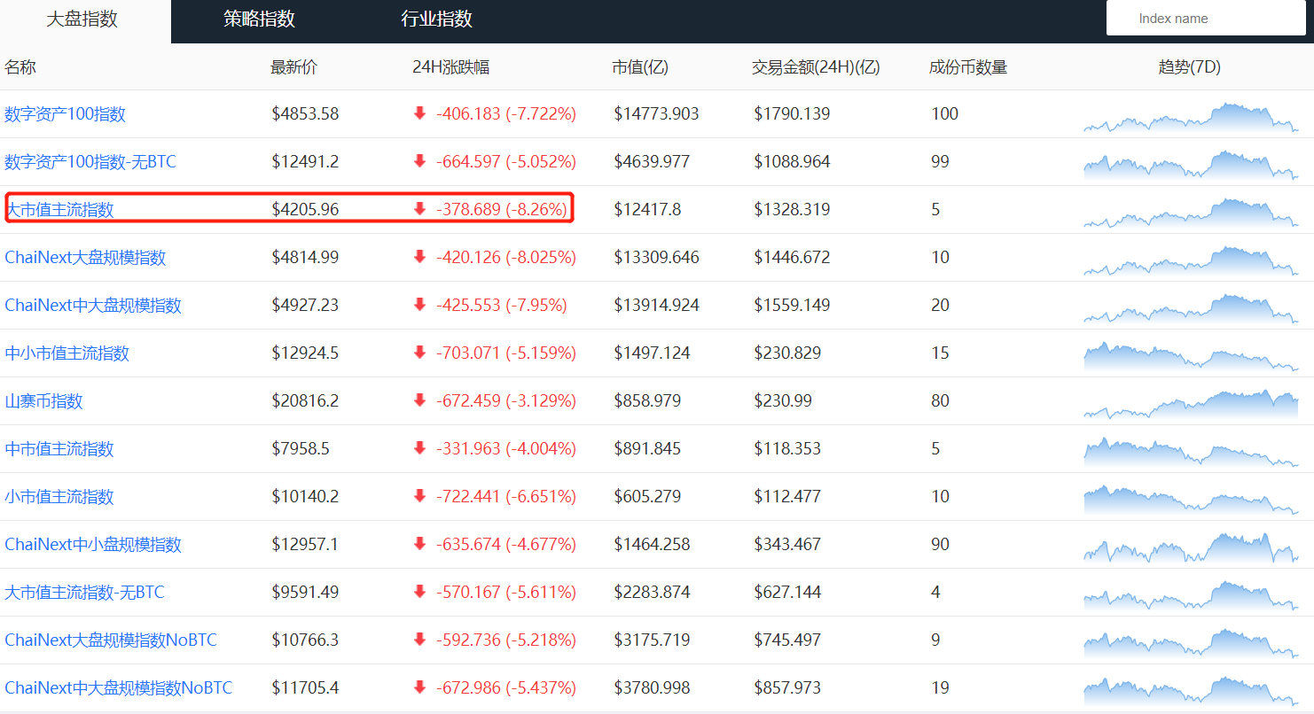This screenshot has width=1314, height=714.
Task: Open ChaiNext大盘规模指数 link
Action: 85,257
